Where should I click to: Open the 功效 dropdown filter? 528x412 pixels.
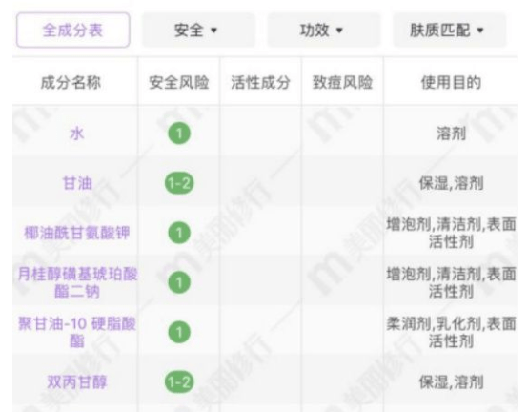click(x=324, y=31)
